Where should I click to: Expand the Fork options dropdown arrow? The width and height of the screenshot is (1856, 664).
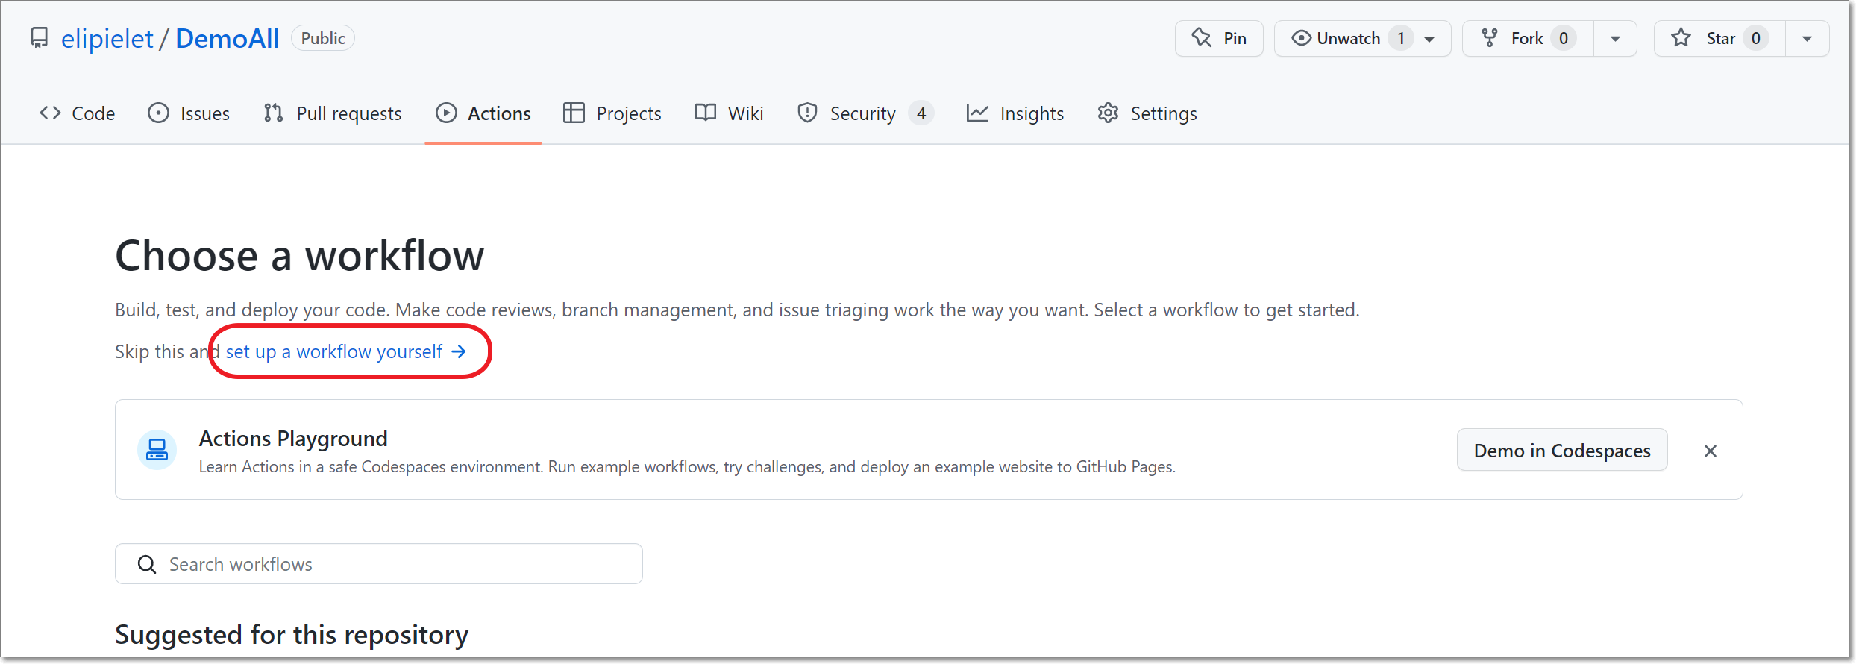(x=1615, y=39)
